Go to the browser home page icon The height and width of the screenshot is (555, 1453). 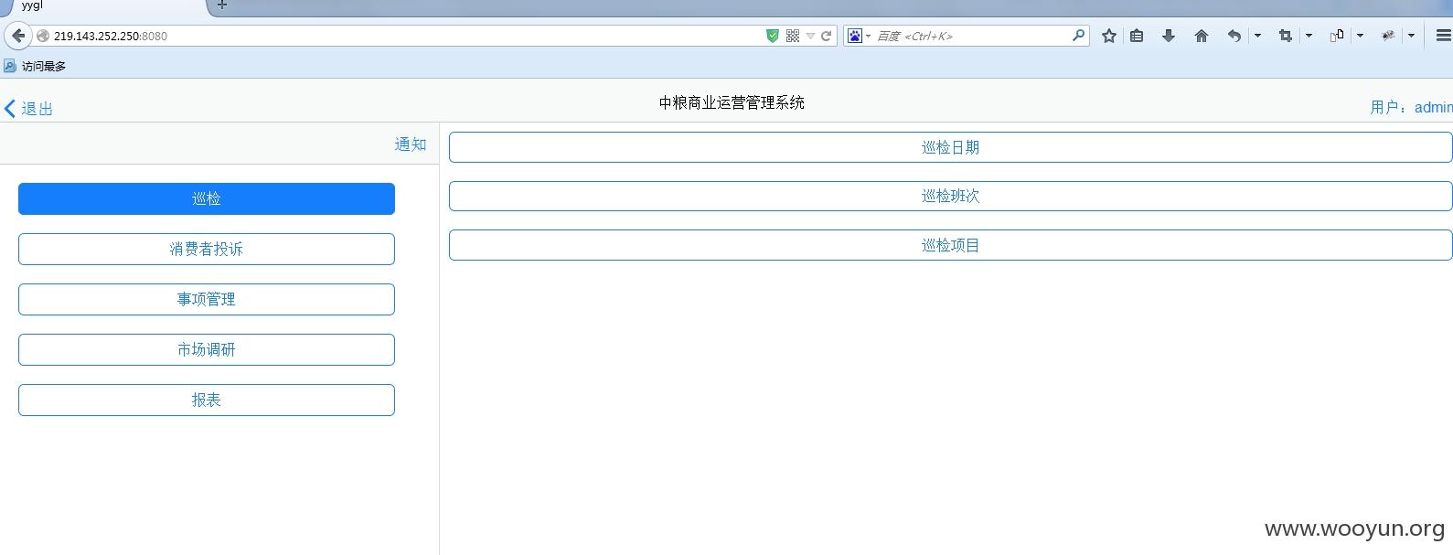tap(1202, 36)
